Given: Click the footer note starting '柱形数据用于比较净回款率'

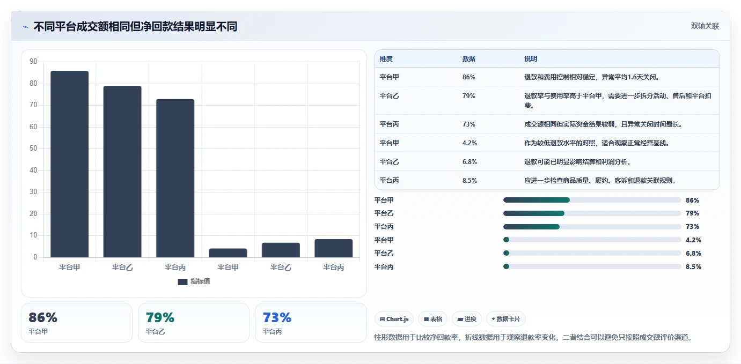Looking at the screenshot, I should [x=534, y=338].
